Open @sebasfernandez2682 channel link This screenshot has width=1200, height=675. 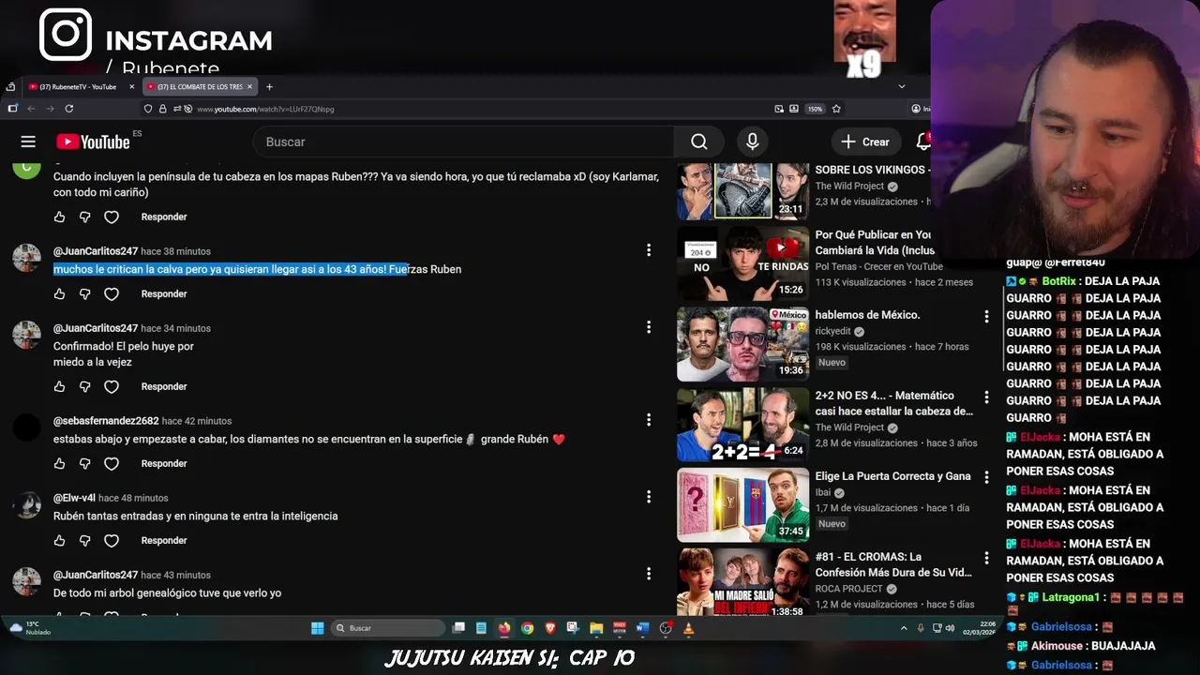tap(106, 421)
